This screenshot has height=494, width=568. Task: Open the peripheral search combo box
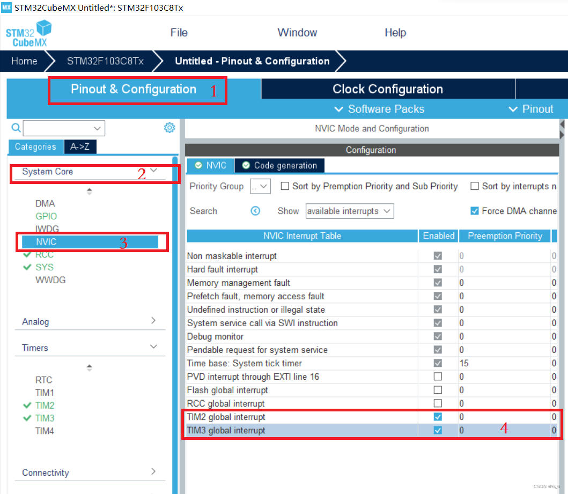(x=64, y=128)
